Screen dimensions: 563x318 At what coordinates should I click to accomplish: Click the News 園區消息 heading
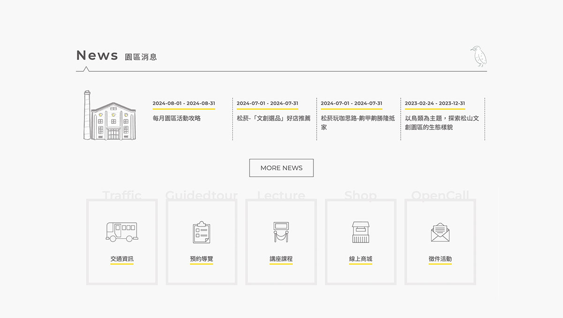[x=117, y=56]
